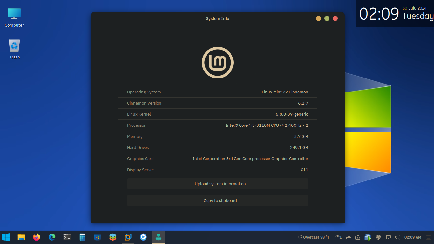Click the Linux Kernel label

point(139,114)
